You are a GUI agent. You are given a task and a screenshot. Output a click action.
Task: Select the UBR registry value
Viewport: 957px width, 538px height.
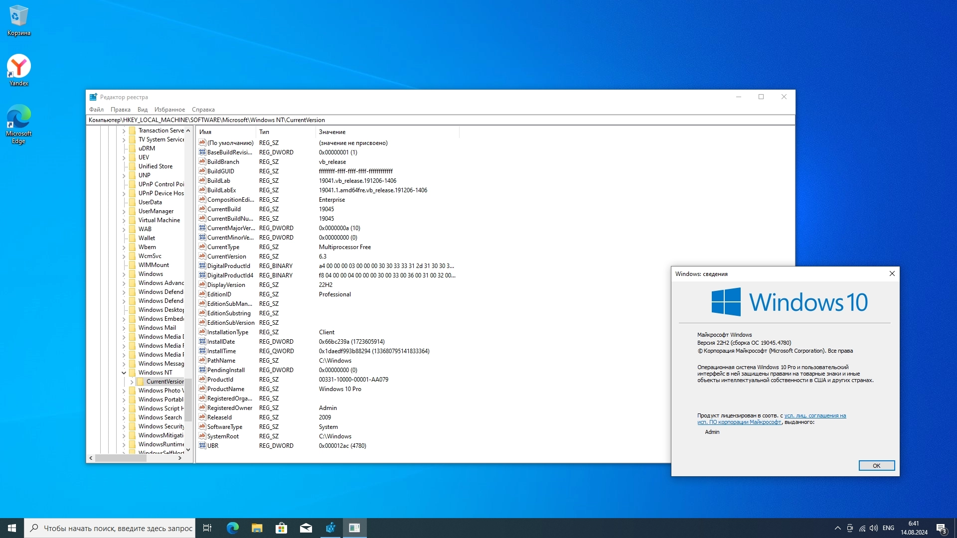(x=213, y=446)
